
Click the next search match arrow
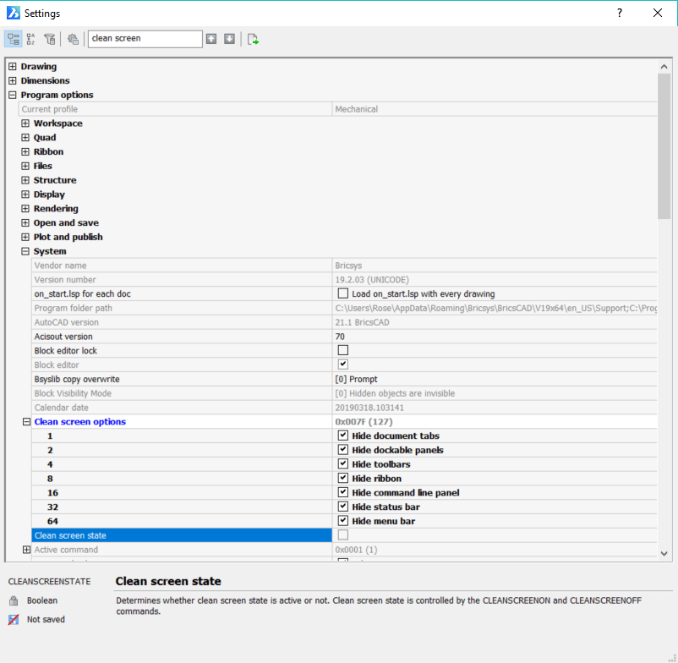tap(229, 38)
